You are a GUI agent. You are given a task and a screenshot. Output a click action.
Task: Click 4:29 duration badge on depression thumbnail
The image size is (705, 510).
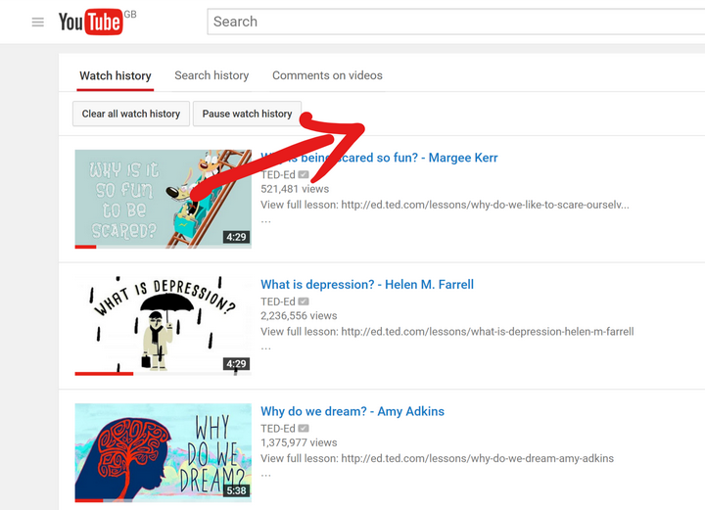(237, 364)
